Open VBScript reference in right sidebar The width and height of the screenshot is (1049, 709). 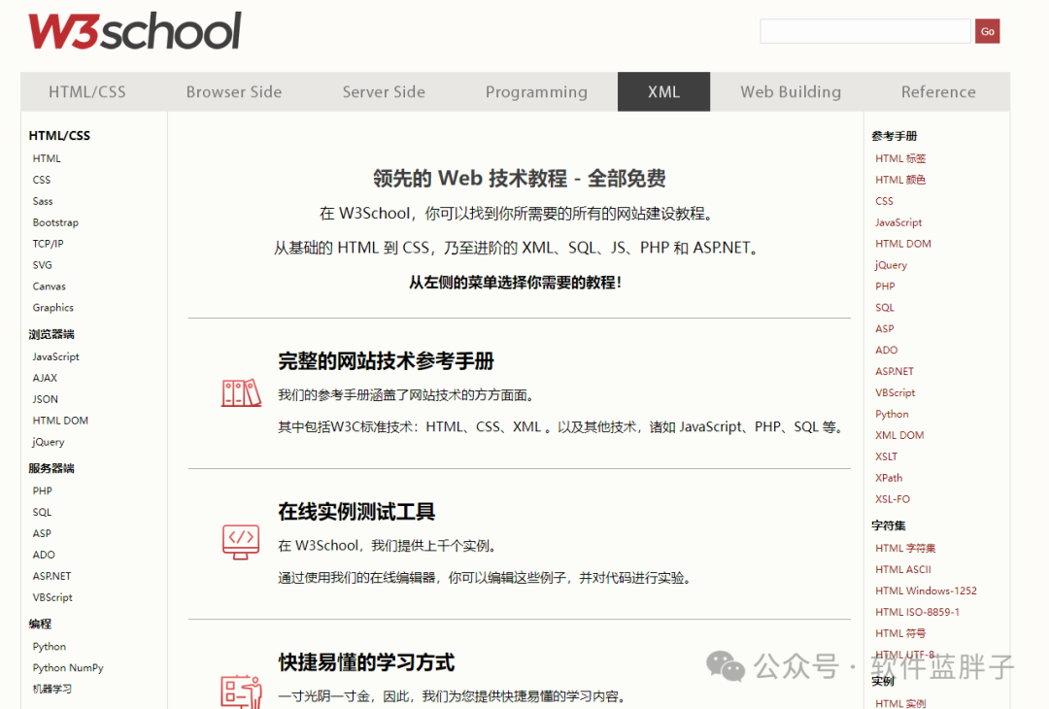[896, 392]
